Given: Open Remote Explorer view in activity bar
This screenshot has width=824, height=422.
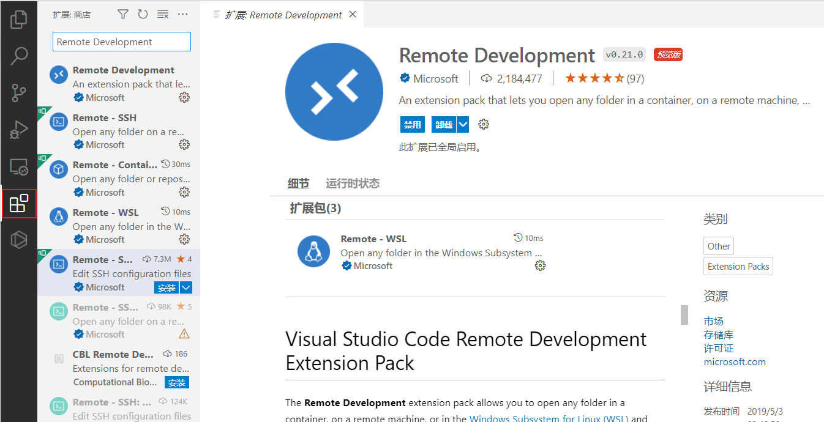Looking at the screenshot, I should coord(19,167).
